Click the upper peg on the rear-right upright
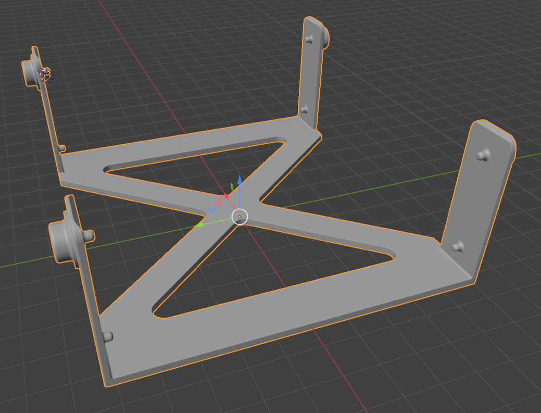The width and height of the screenshot is (541, 413). click(309, 39)
